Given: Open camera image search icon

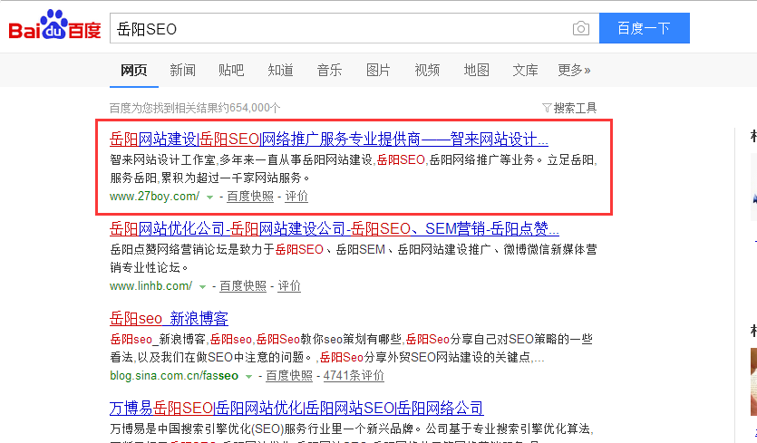Looking at the screenshot, I should coord(581,28).
